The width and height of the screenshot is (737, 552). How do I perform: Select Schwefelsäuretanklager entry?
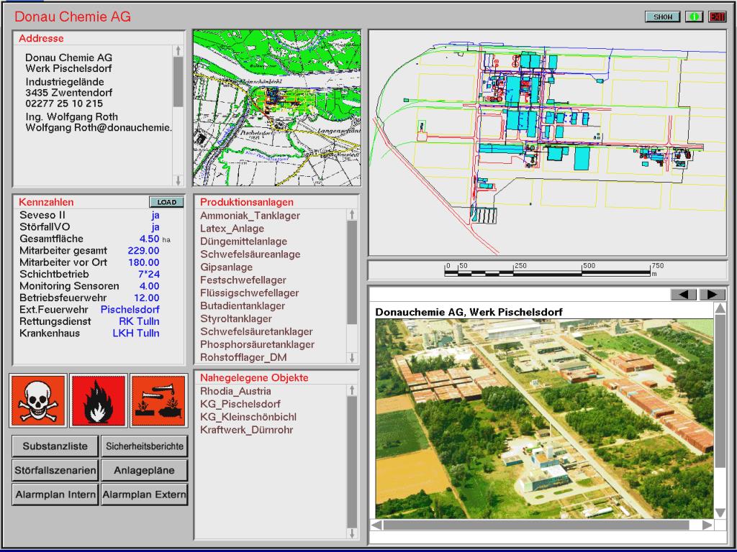coord(256,331)
